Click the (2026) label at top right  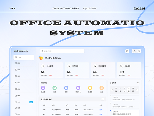(x=139, y=9)
